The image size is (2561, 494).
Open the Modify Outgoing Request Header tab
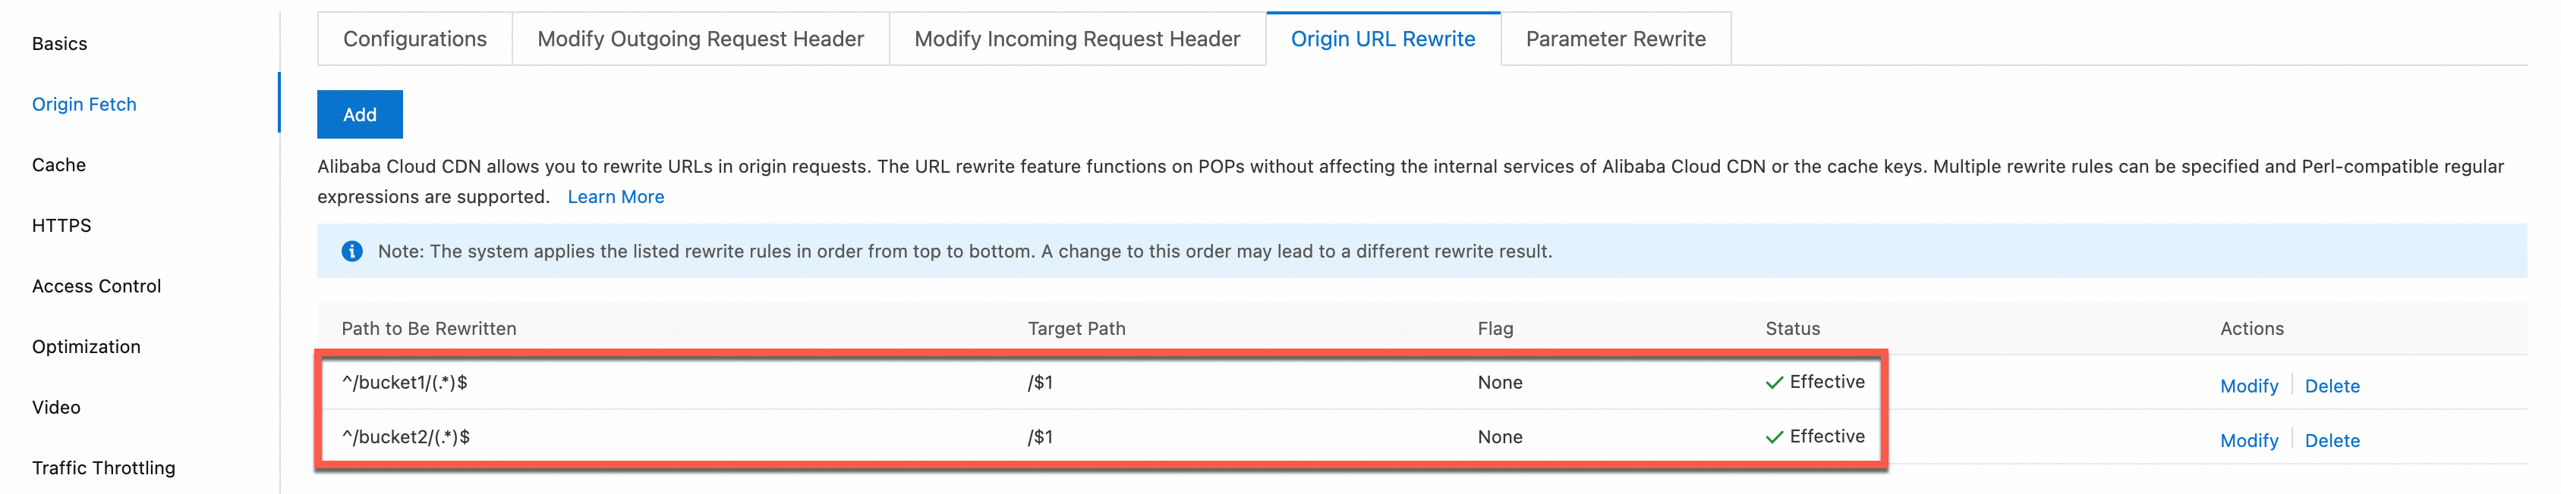point(700,39)
